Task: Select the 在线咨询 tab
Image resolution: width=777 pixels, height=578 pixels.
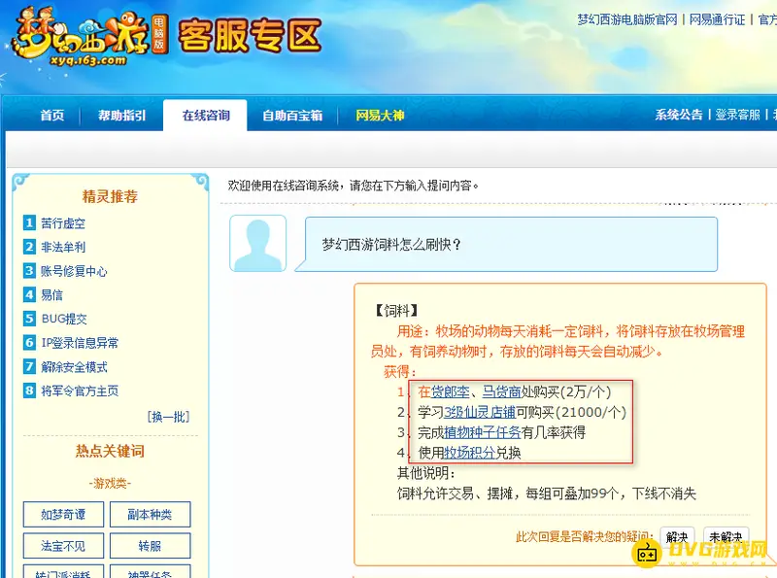Action: point(206,116)
